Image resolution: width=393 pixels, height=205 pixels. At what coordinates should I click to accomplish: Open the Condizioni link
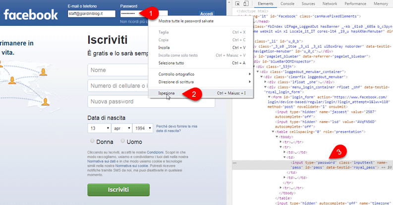pyautogui.click(x=155, y=152)
